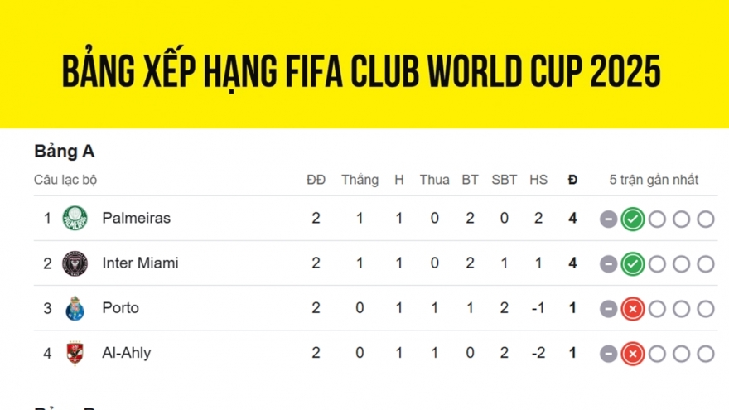Open the Palmeiras team name link
The height and width of the screenshot is (410, 729).
coord(136,219)
